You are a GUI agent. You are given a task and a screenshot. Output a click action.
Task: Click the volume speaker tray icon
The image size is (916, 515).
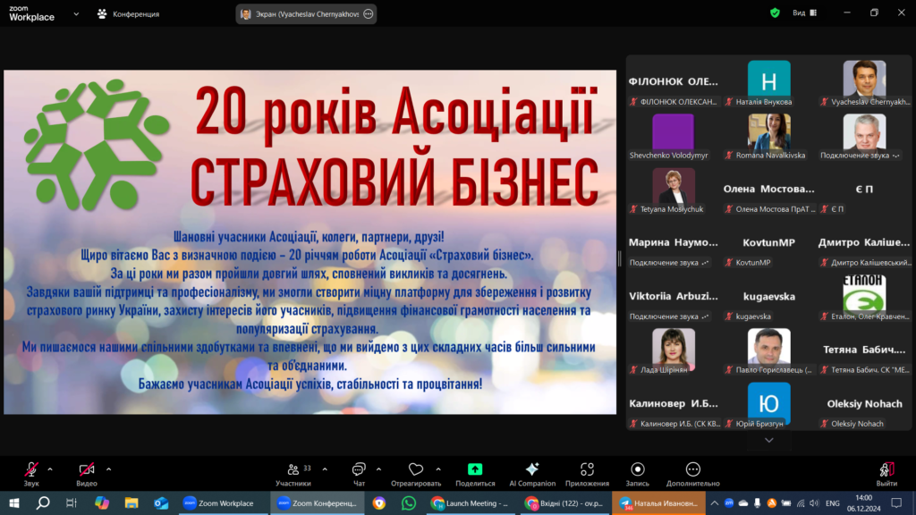(815, 502)
